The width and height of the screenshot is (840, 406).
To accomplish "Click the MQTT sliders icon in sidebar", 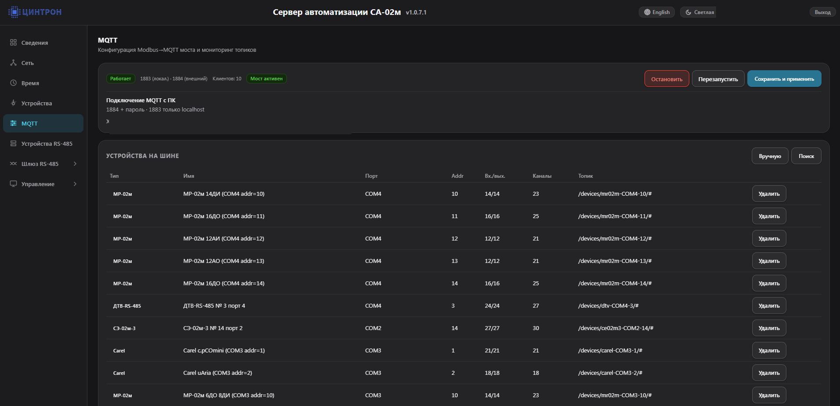I will pos(13,123).
